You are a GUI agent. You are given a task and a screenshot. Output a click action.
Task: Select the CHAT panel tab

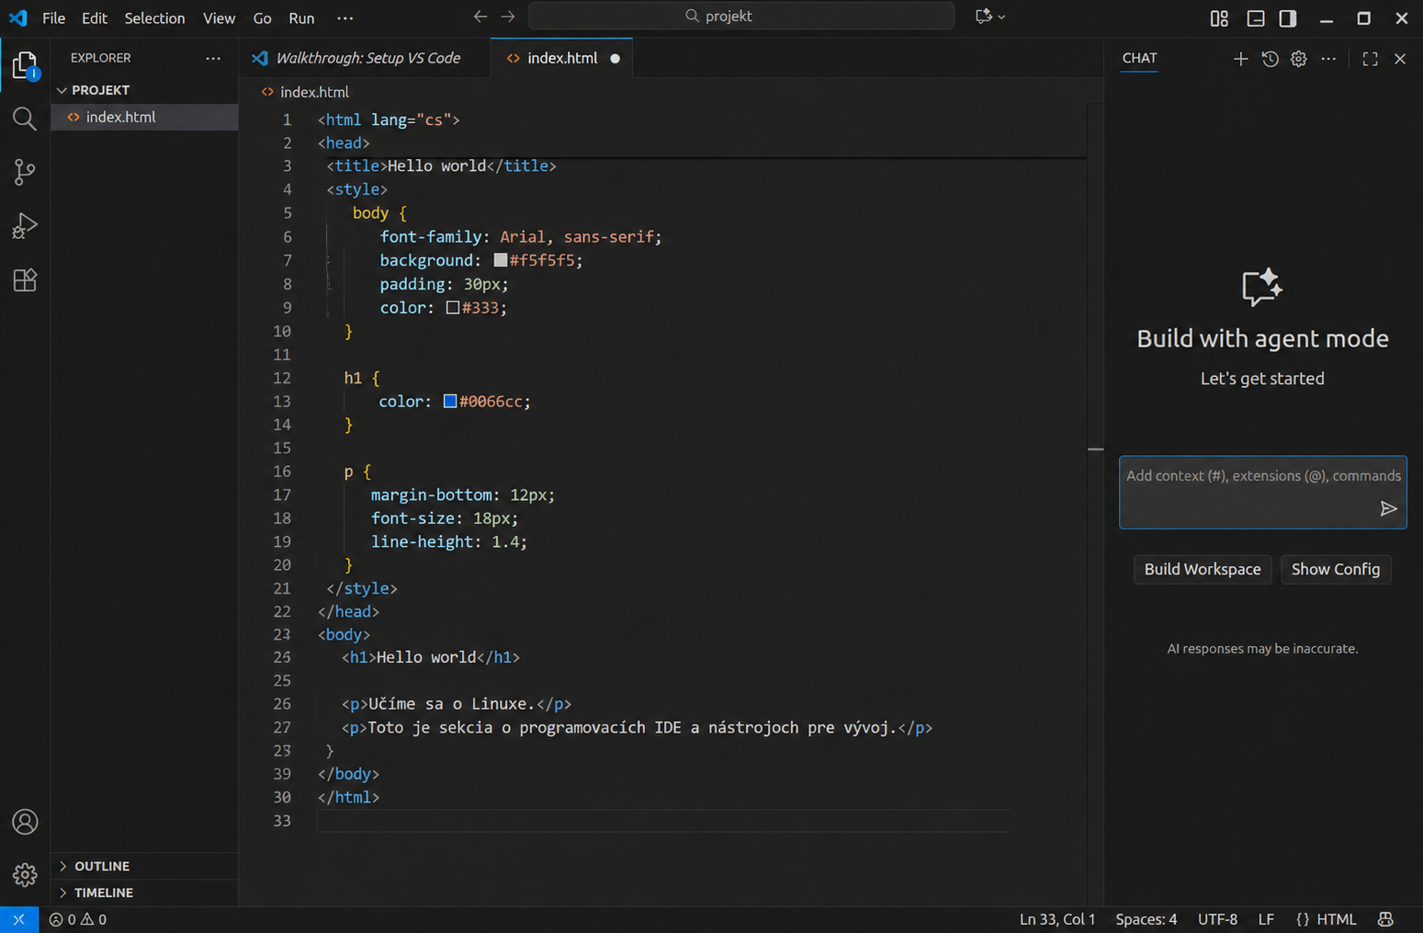point(1139,58)
